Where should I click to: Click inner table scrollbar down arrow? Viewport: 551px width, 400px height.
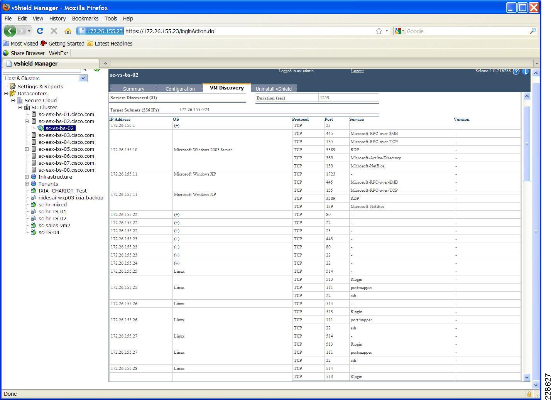click(x=527, y=377)
